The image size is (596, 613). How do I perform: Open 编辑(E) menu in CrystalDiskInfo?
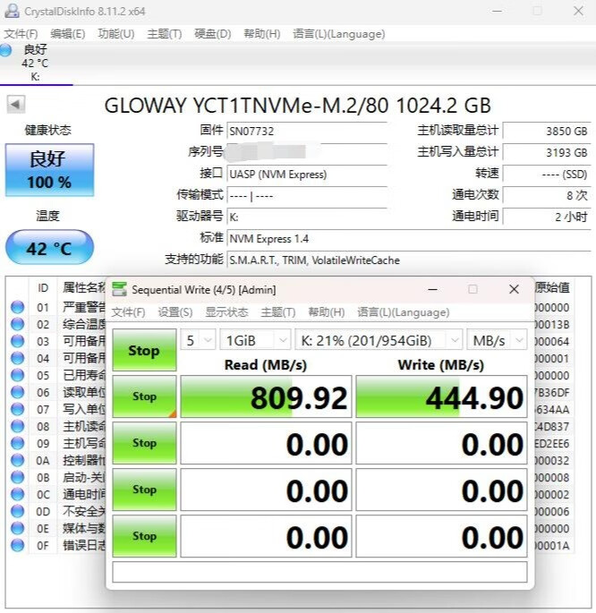(x=68, y=34)
